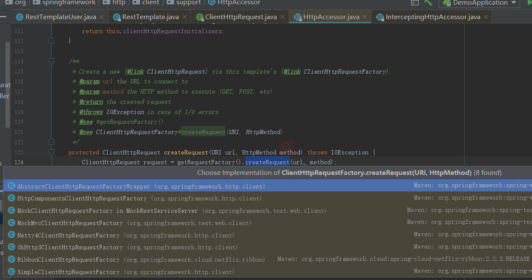Viewport: 532px width, 280px height.
Task: Click the RibbonClientHttpRequestFactory class icon
Action: [12, 260]
